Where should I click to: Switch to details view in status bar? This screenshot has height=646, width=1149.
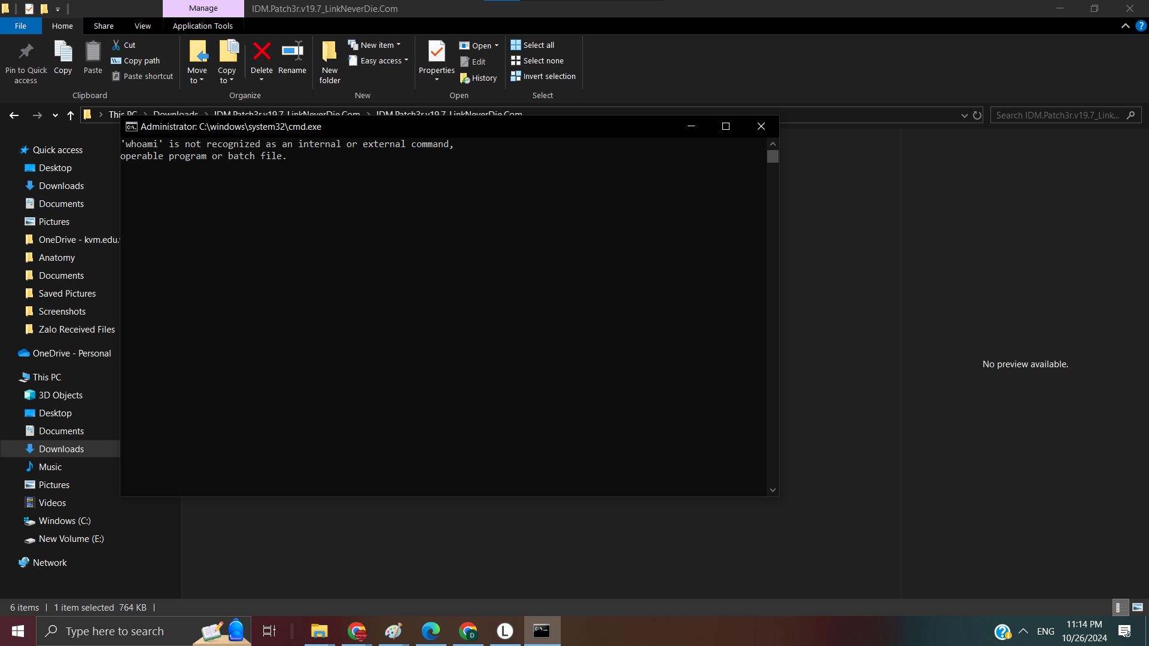(1120, 607)
